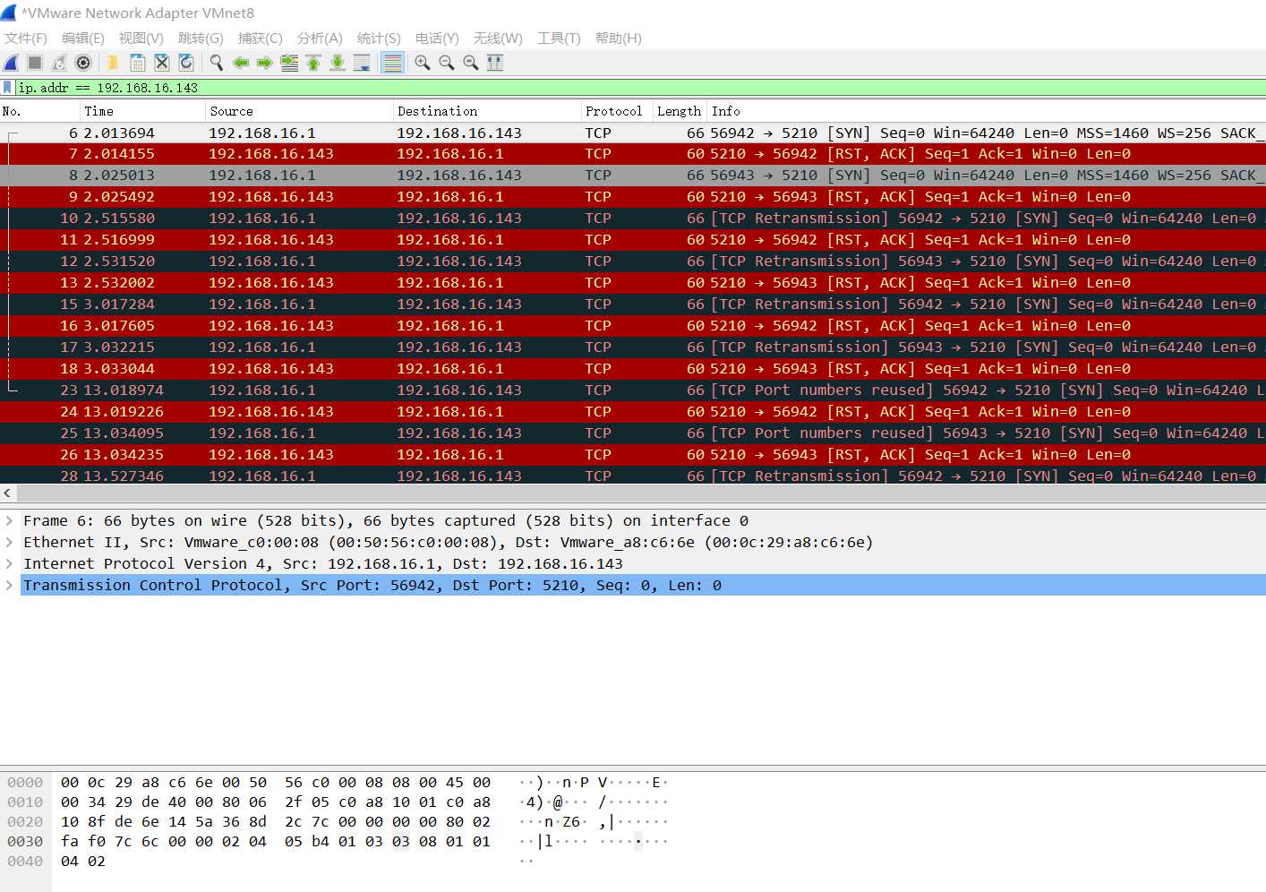Image resolution: width=1266 pixels, height=892 pixels.
Task: Reset text zoom to normal size
Action: (471, 63)
